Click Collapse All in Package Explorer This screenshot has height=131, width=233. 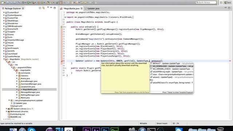(x=40, y=8)
